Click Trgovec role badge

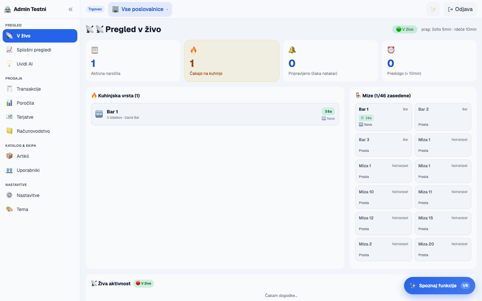pyautogui.click(x=95, y=9)
